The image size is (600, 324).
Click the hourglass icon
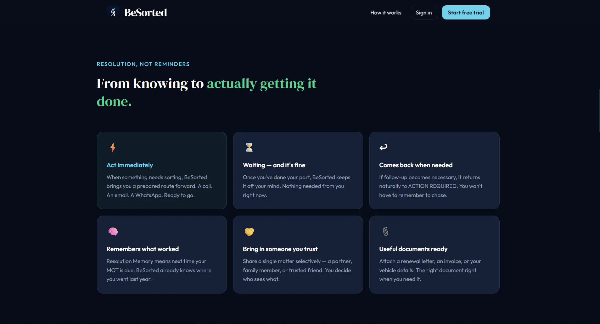249,147
